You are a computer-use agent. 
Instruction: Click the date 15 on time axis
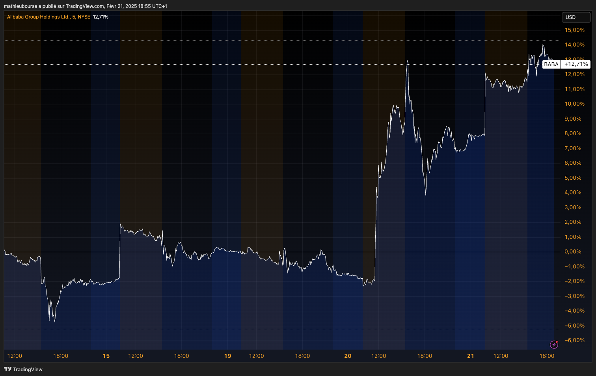[106, 356]
